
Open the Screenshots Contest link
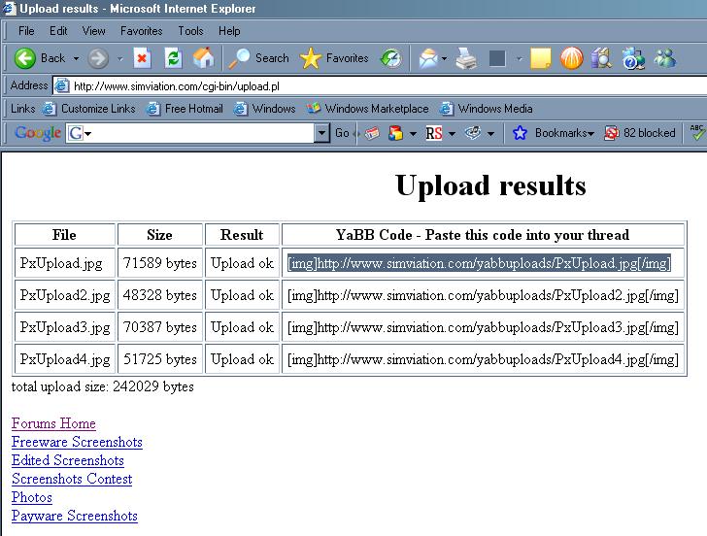click(72, 479)
